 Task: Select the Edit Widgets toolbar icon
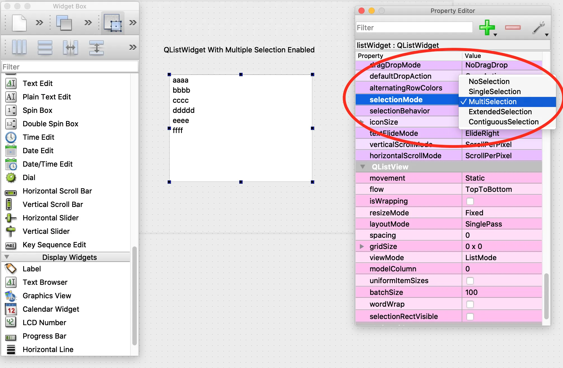click(112, 23)
